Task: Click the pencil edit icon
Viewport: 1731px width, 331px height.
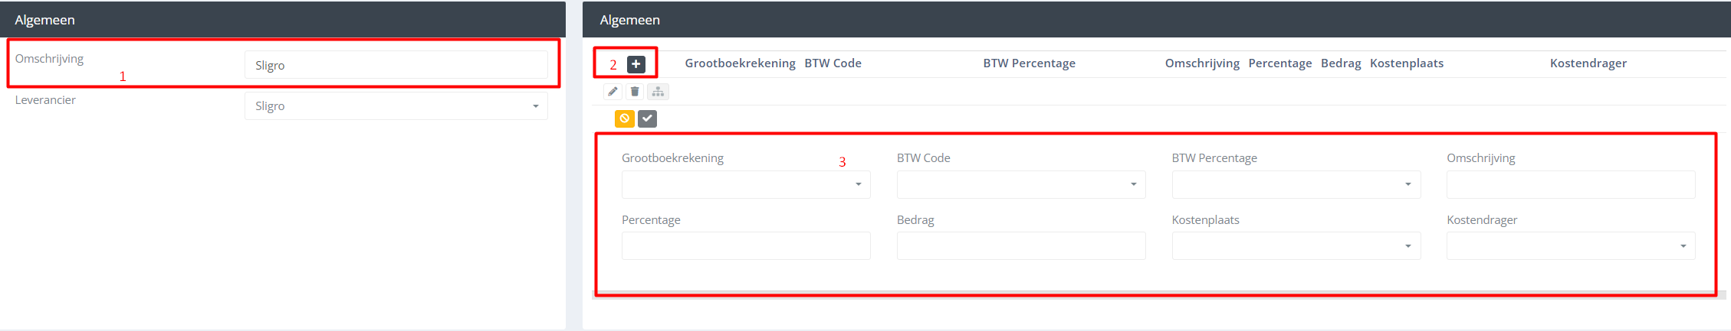Action: pos(613,92)
